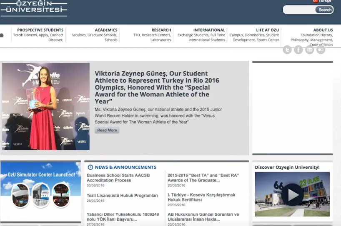The height and width of the screenshot is (226, 341).
Task: Click the home icon in navigation bar
Action: [2, 35]
